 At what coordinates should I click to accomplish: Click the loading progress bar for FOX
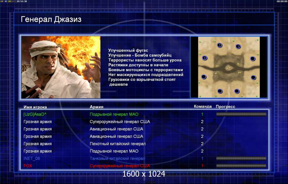click(x=241, y=166)
